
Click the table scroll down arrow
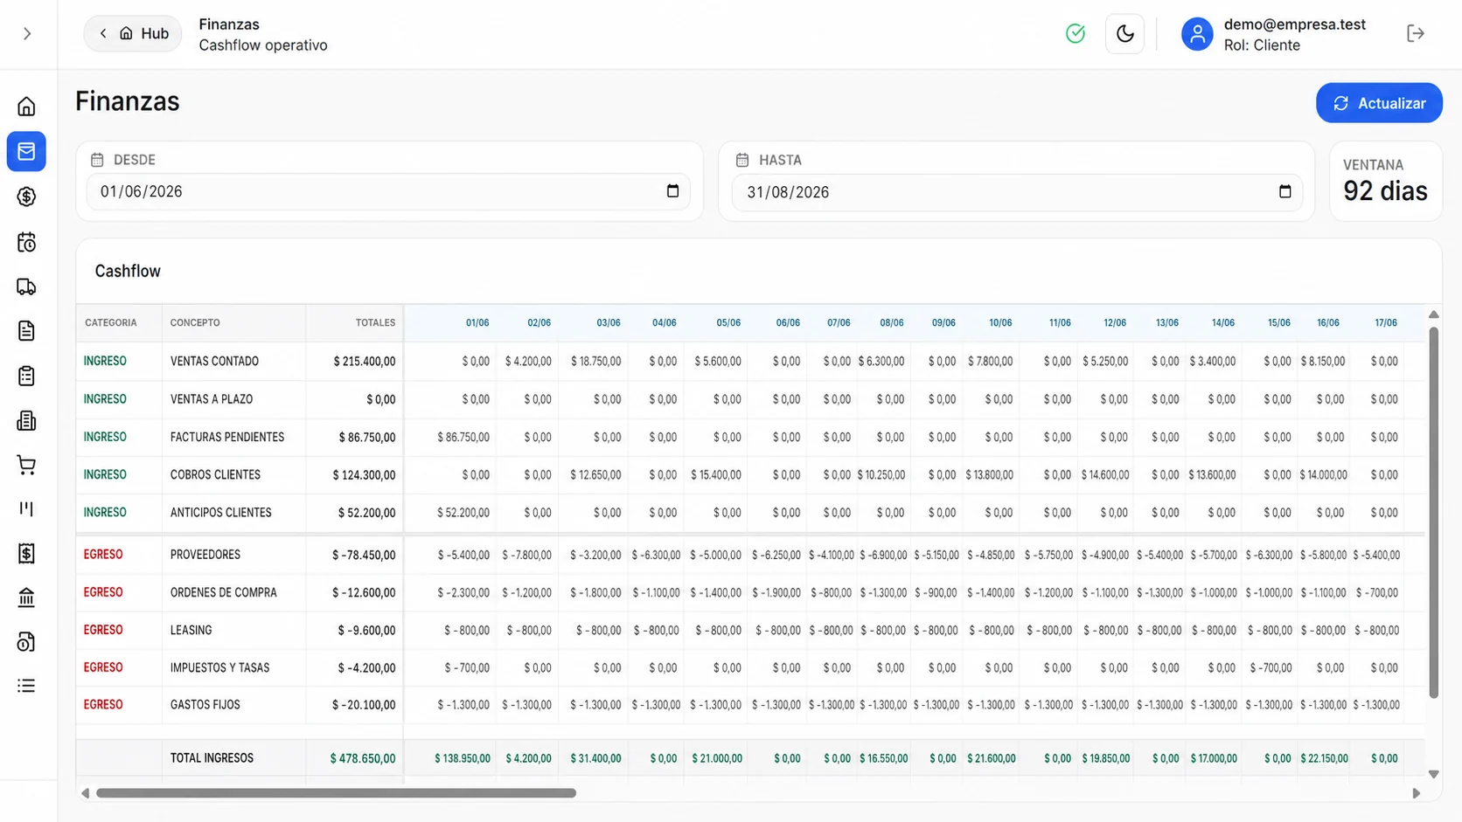coord(1433,774)
